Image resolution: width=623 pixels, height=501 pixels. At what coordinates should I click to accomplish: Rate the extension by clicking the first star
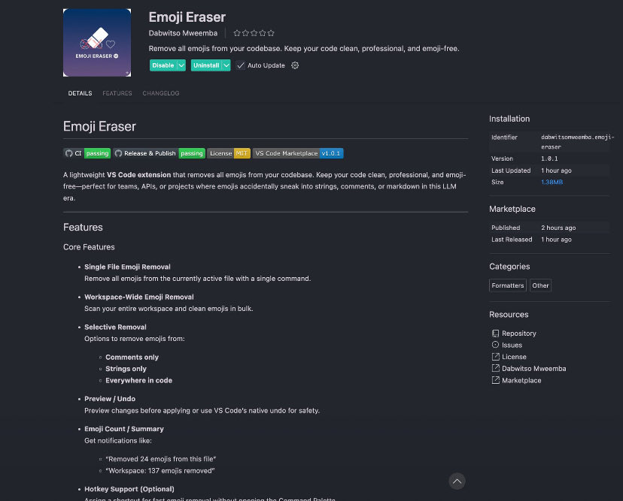[237, 33]
